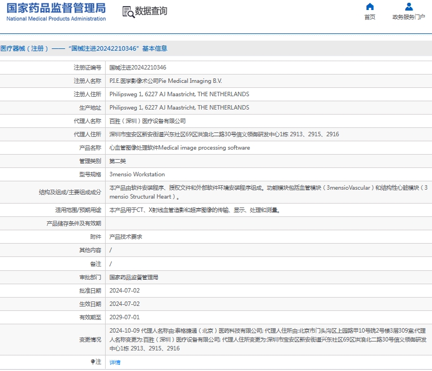Screen dimensions: 432x371
Task: Click the 适用范围 intended use description
Action: point(195,210)
